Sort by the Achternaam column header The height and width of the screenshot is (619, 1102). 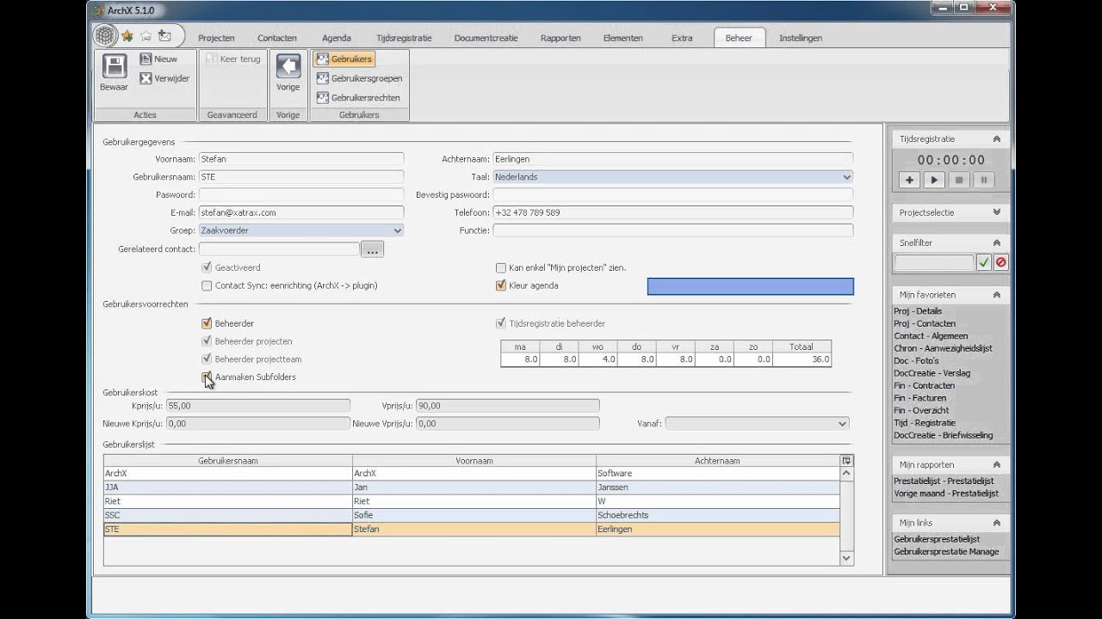tap(717, 461)
